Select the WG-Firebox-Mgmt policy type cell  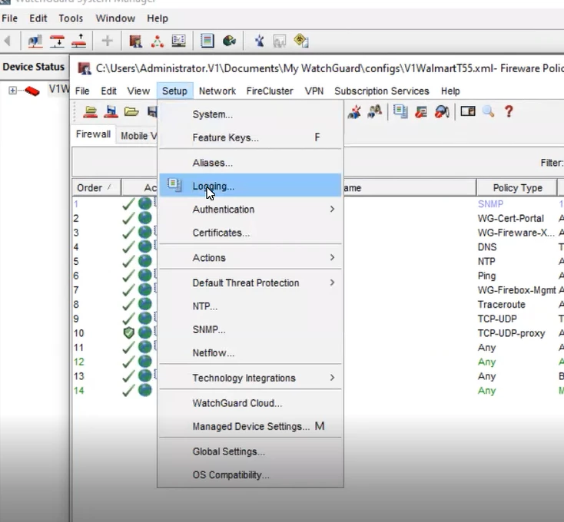click(x=516, y=290)
